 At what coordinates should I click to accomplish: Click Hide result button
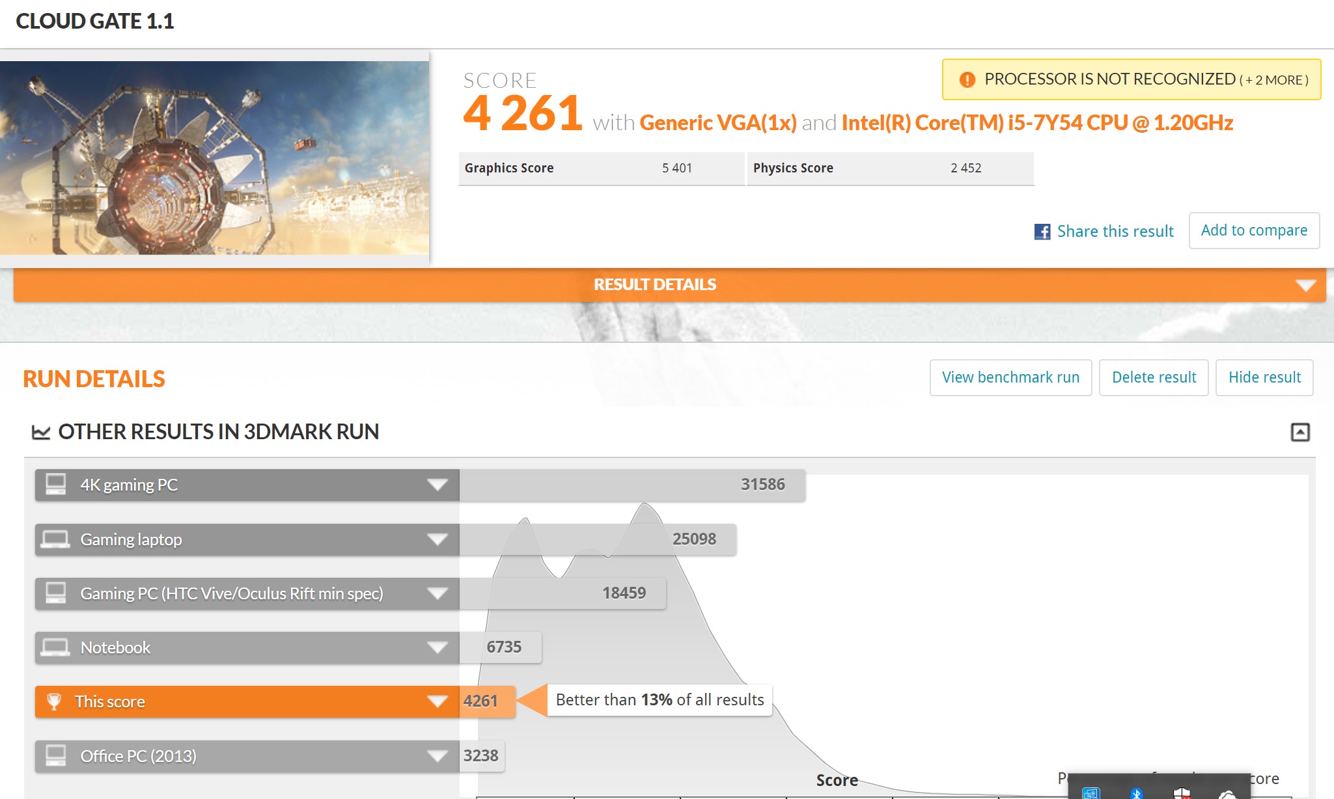click(x=1264, y=377)
